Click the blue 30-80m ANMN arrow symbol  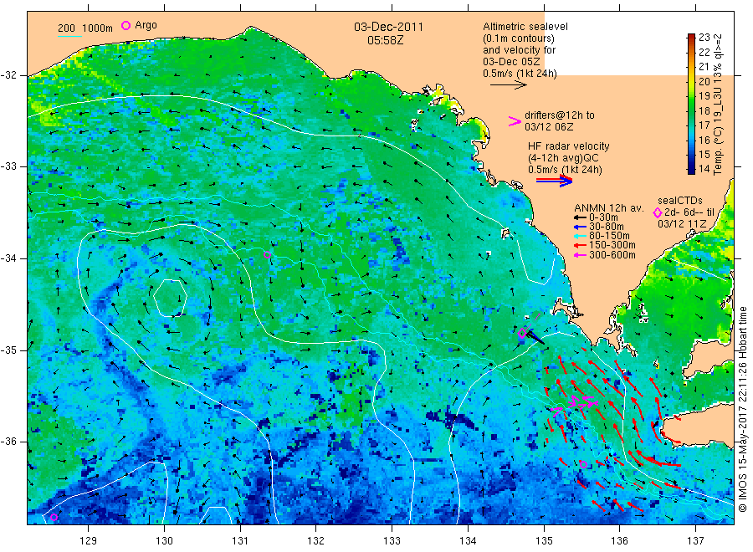click(x=580, y=227)
